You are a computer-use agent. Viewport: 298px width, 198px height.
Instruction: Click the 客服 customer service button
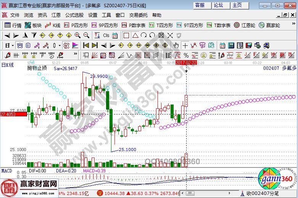click(x=200, y=5)
